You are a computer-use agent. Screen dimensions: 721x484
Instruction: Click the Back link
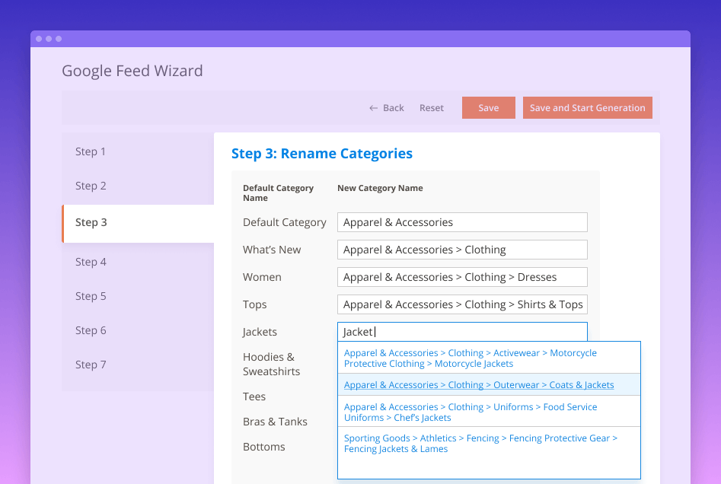click(386, 107)
